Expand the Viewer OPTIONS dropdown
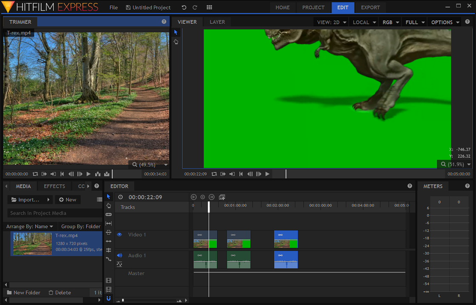The image size is (476, 305). [x=445, y=22]
